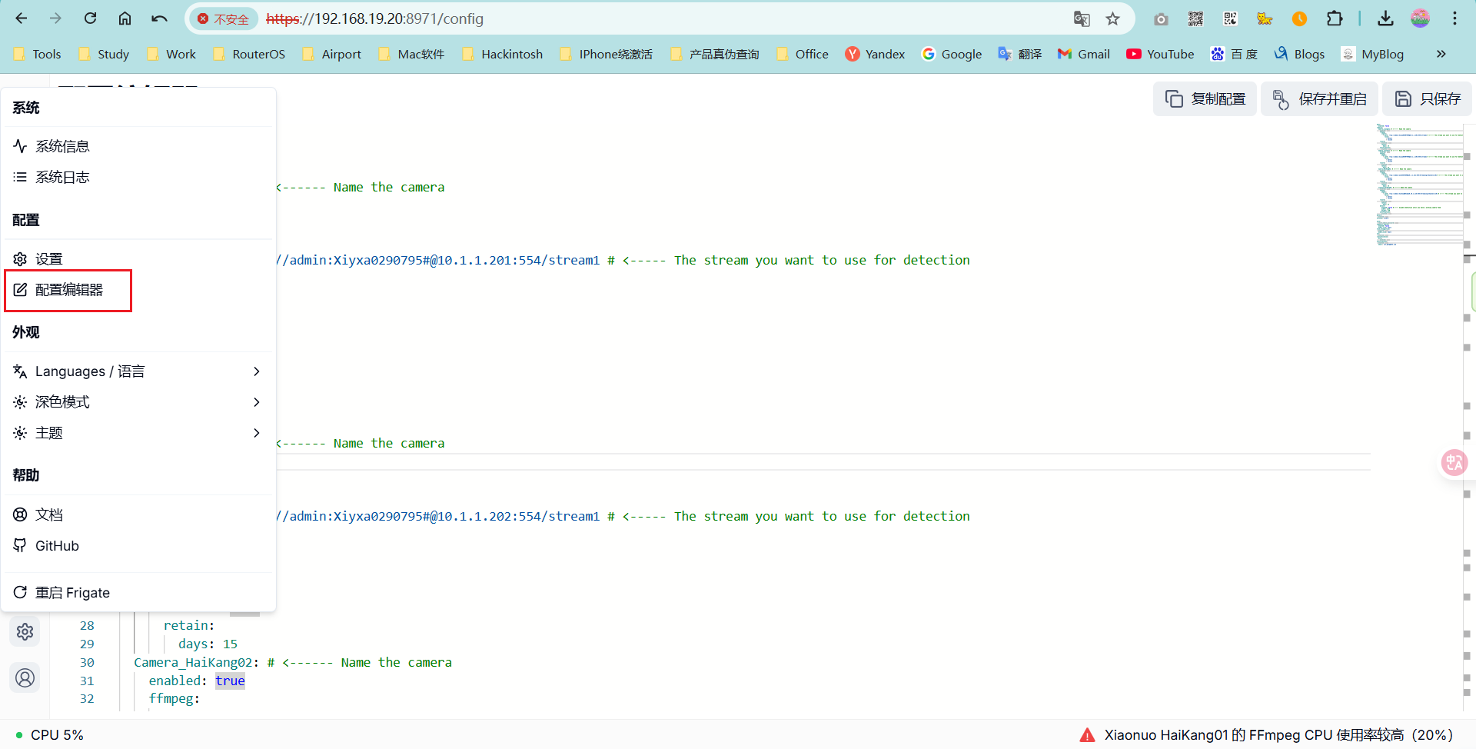Click 重启 Frigate restart menu item
This screenshot has width=1476, height=749.
coord(138,592)
